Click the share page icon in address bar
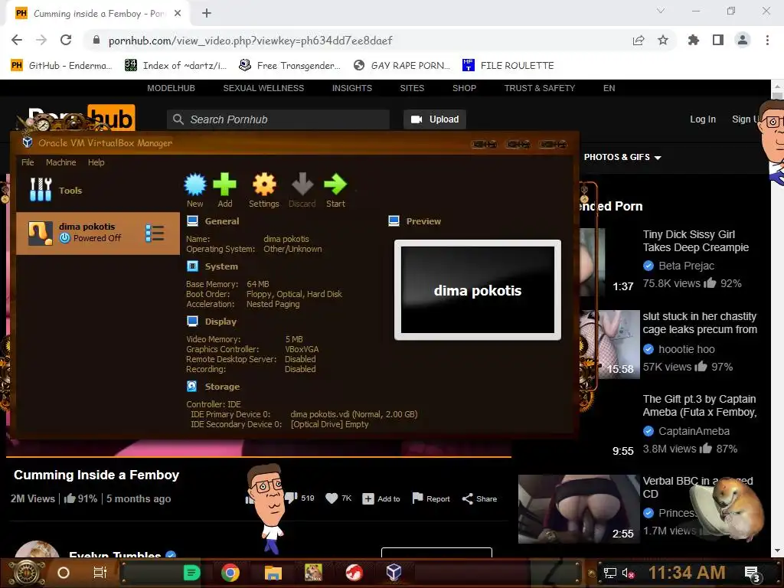 (639, 40)
